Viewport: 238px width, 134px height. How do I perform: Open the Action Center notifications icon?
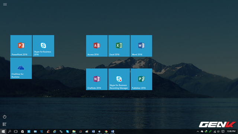coord(223,131)
